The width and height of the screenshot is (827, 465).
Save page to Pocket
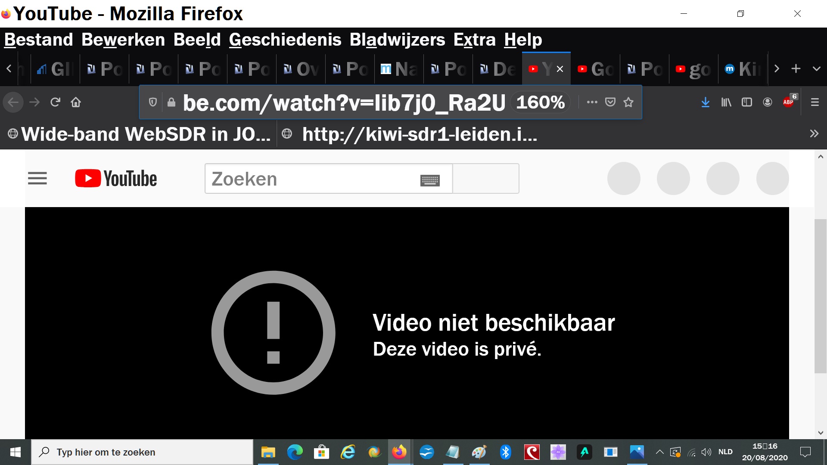click(x=610, y=102)
